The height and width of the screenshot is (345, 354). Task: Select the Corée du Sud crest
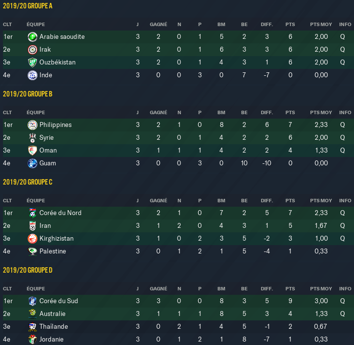(x=32, y=301)
